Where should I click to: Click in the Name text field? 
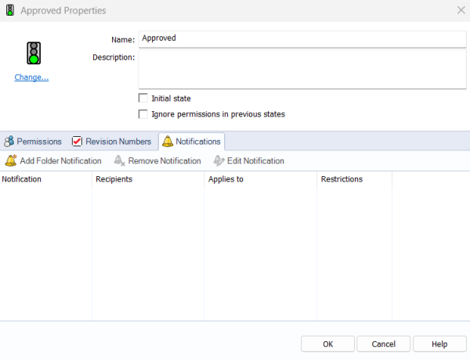[302, 38]
